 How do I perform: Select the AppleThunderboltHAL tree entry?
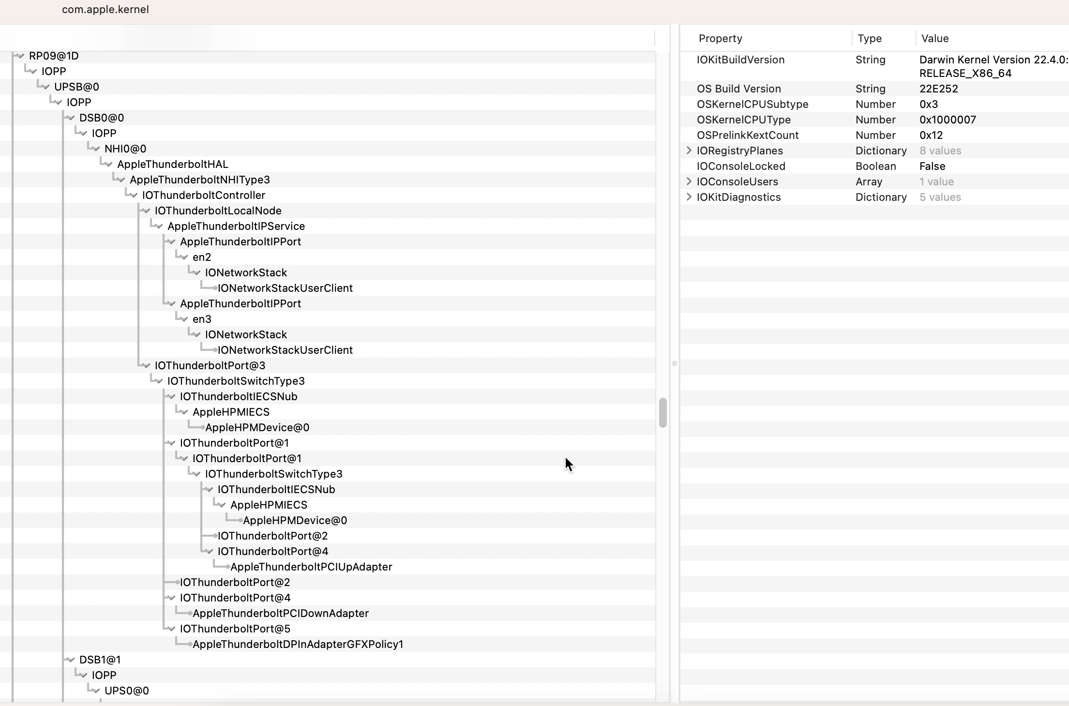click(172, 165)
